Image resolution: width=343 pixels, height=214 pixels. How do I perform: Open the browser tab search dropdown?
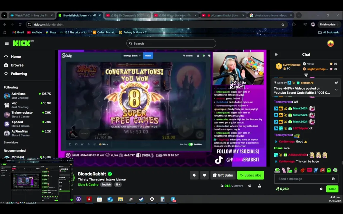click(x=4, y=15)
